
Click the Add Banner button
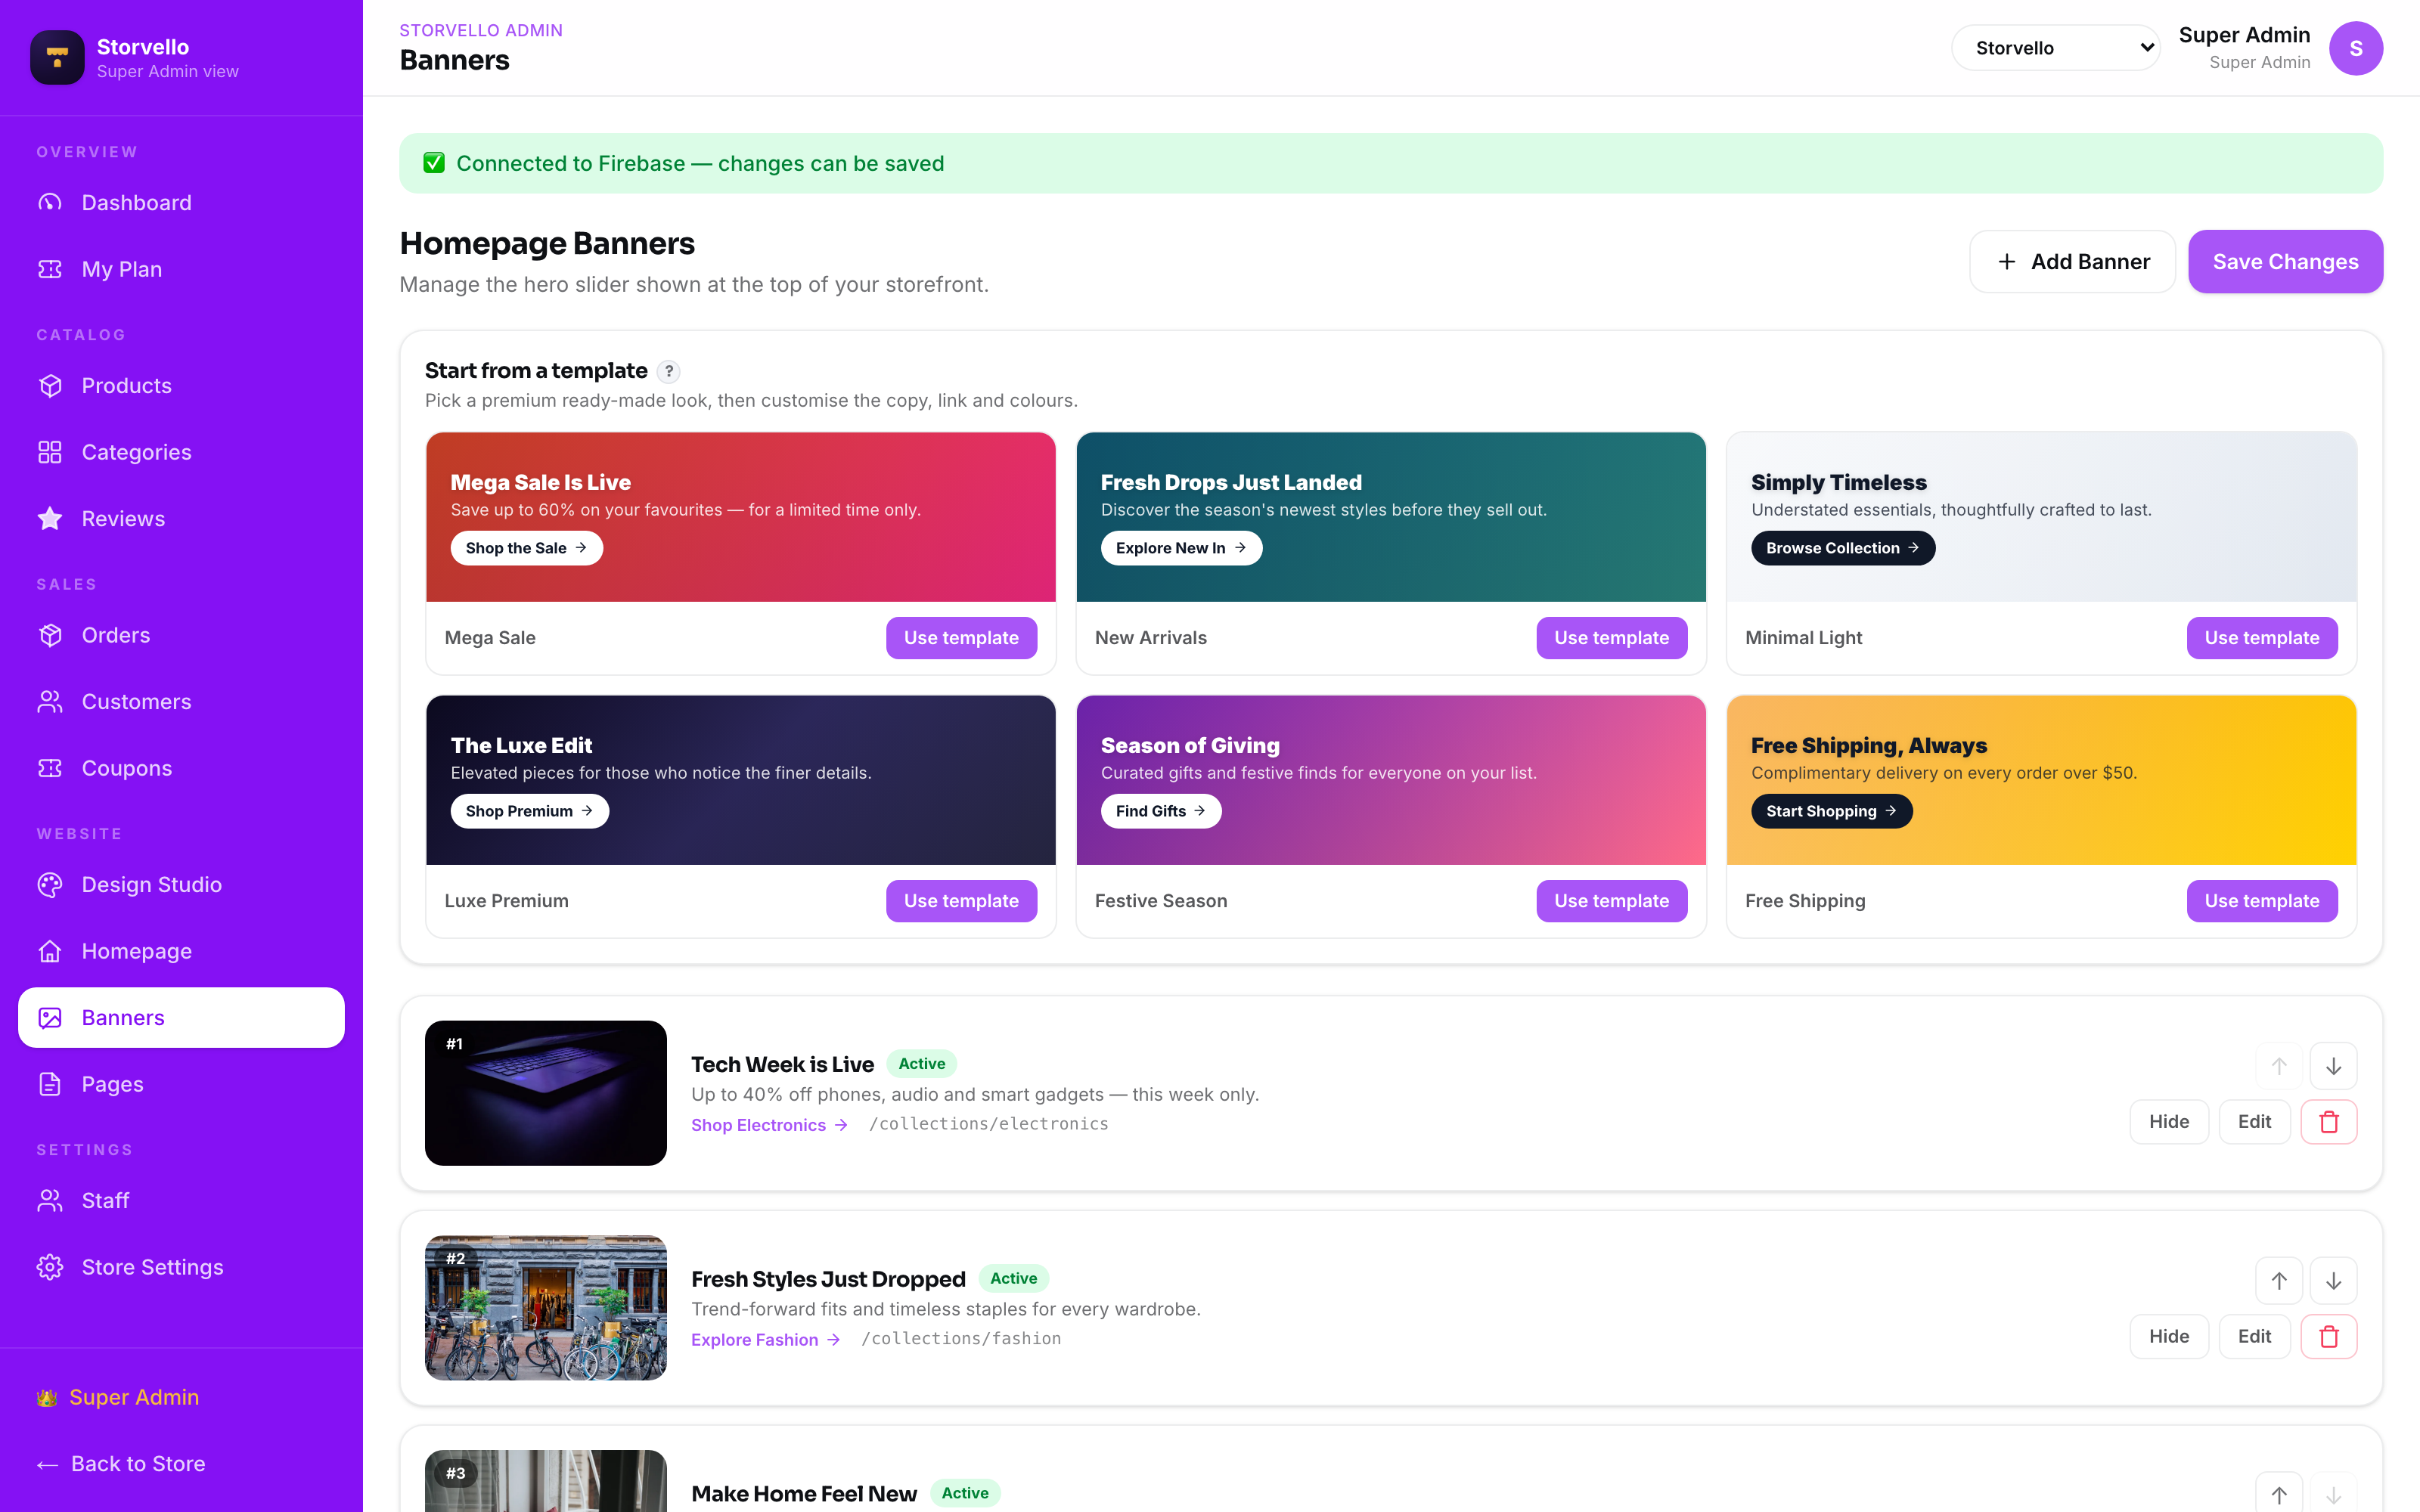coord(2072,262)
